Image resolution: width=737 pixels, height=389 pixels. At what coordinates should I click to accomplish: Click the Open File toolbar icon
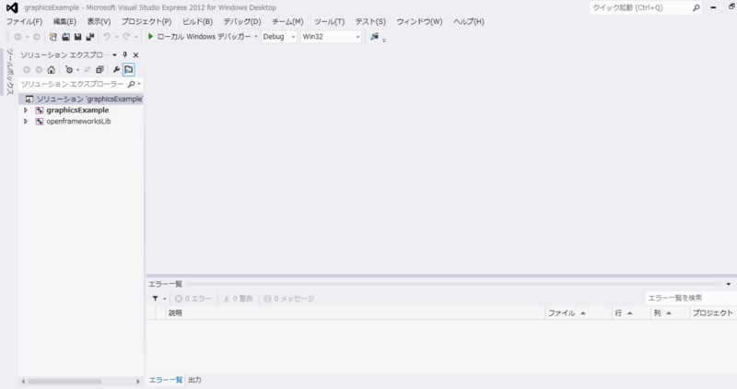65,37
